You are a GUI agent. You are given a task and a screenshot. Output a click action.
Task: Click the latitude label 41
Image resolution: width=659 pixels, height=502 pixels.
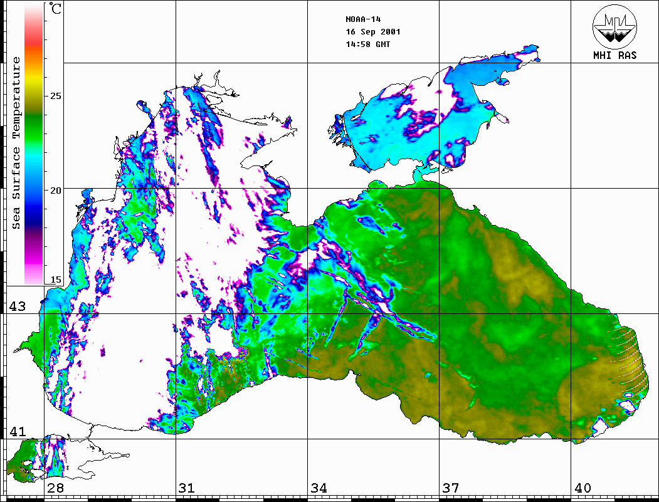tap(17, 432)
